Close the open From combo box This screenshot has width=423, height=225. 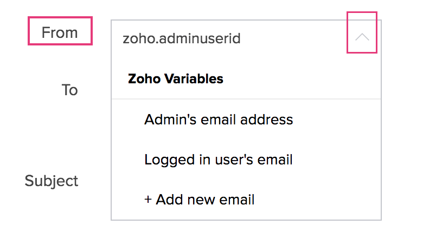pos(362,38)
